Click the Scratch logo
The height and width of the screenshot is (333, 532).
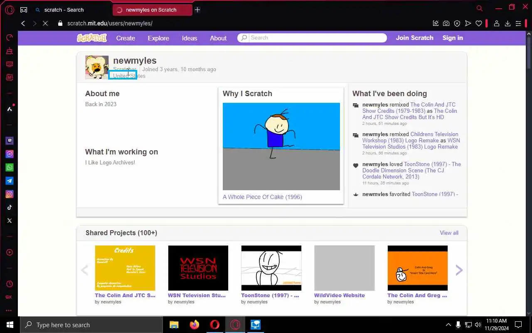click(x=92, y=38)
